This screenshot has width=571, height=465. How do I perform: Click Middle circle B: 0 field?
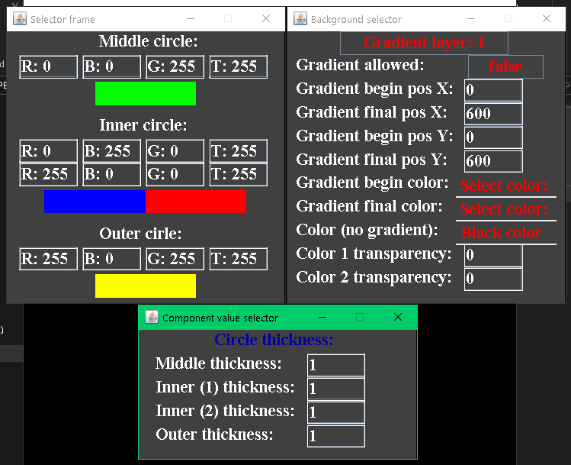pos(112,66)
